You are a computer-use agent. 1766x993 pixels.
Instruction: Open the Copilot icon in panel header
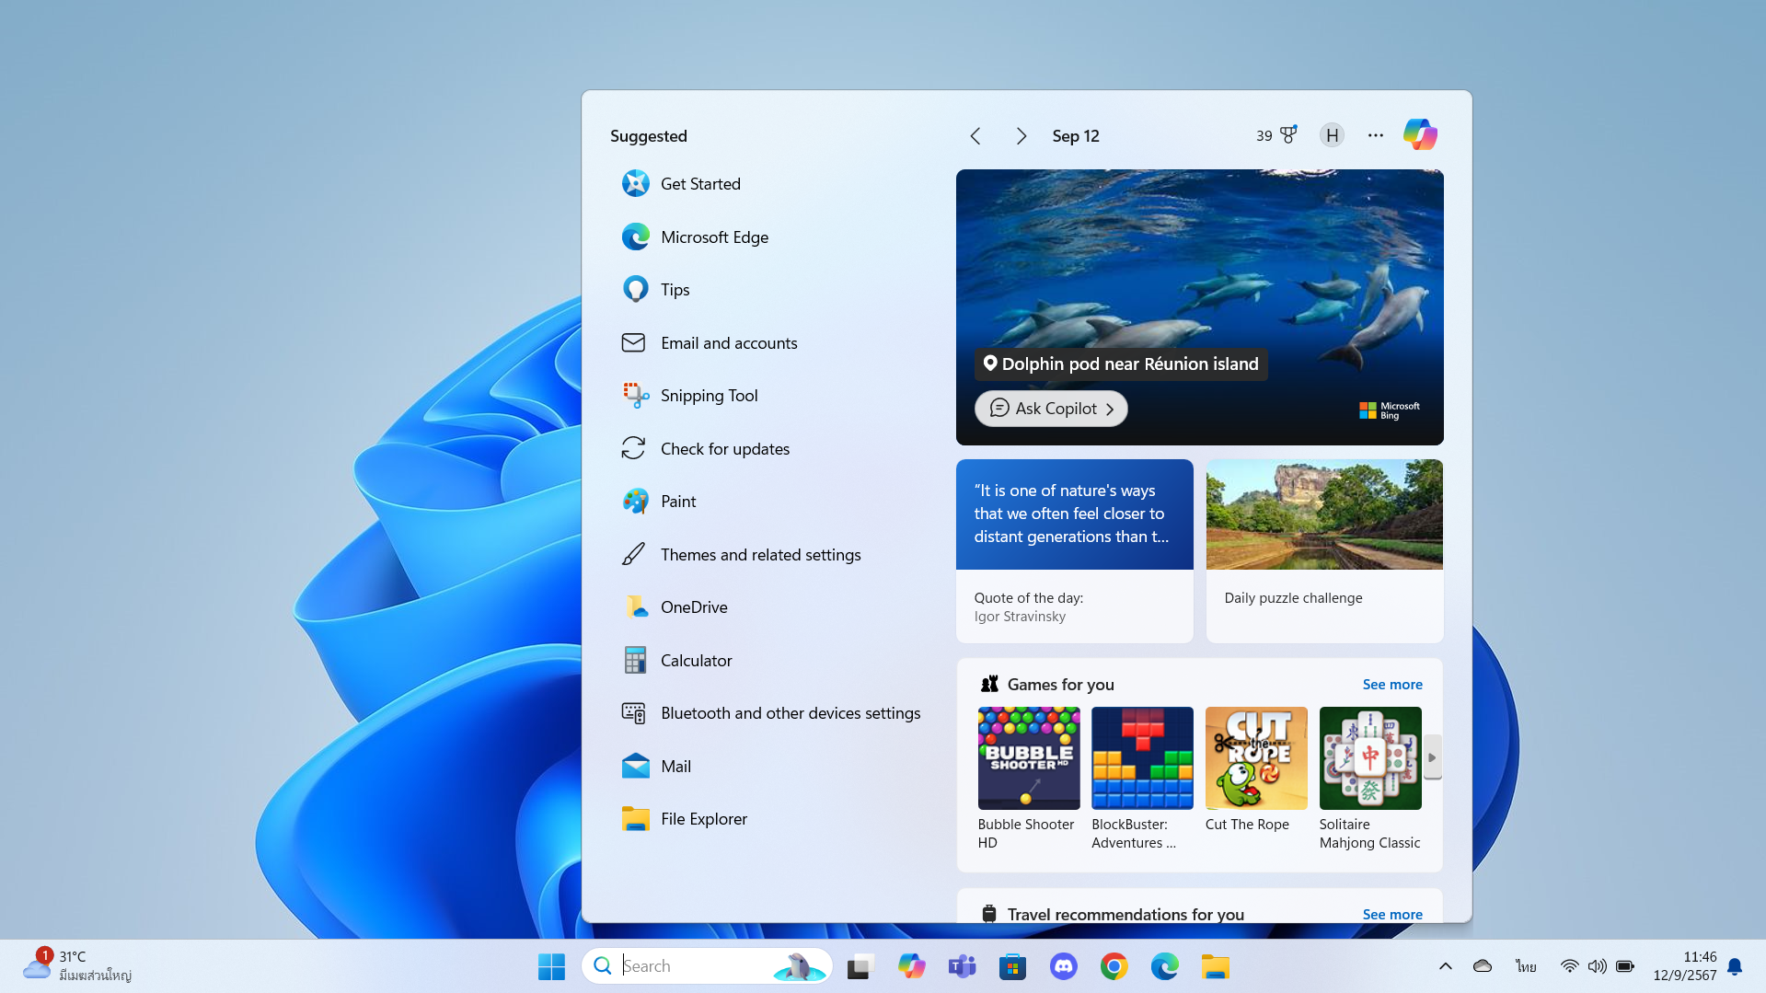tap(1419, 135)
